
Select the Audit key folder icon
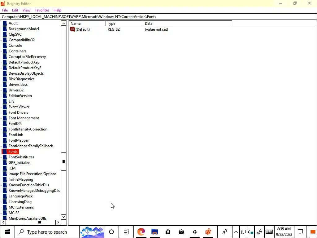[x=5, y=23]
